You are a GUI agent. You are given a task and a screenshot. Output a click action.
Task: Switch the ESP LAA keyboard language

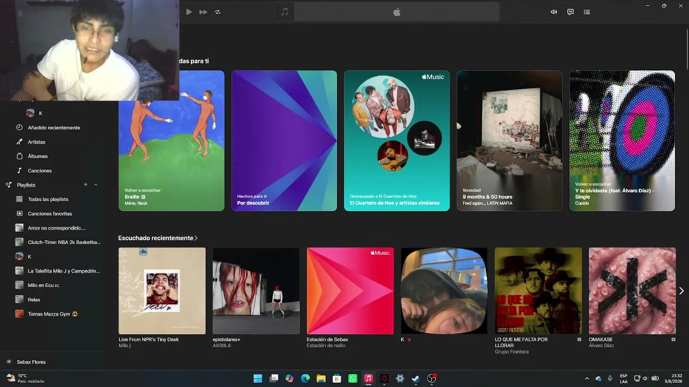(x=623, y=378)
